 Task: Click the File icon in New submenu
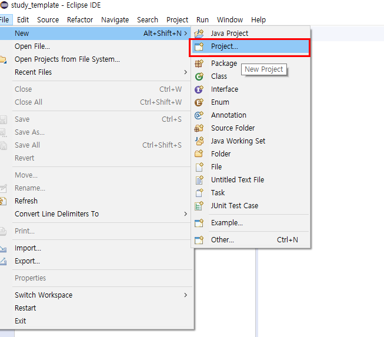pyautogui.click(x=199, y=167)
